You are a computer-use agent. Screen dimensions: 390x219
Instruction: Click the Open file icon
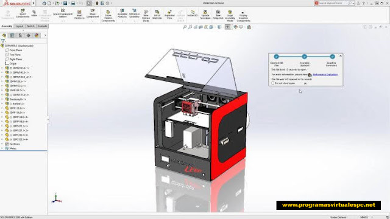[x=57, y=3]
